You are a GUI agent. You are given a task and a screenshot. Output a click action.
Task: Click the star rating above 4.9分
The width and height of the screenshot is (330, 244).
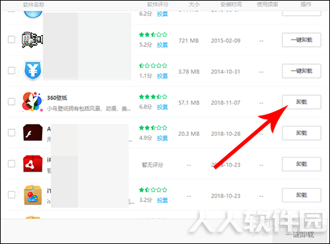tap(153, 127)
